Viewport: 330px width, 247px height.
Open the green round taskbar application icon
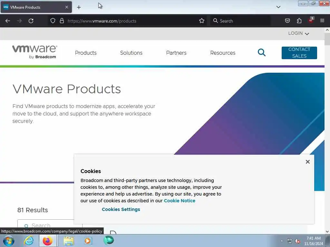pos(109,240)
